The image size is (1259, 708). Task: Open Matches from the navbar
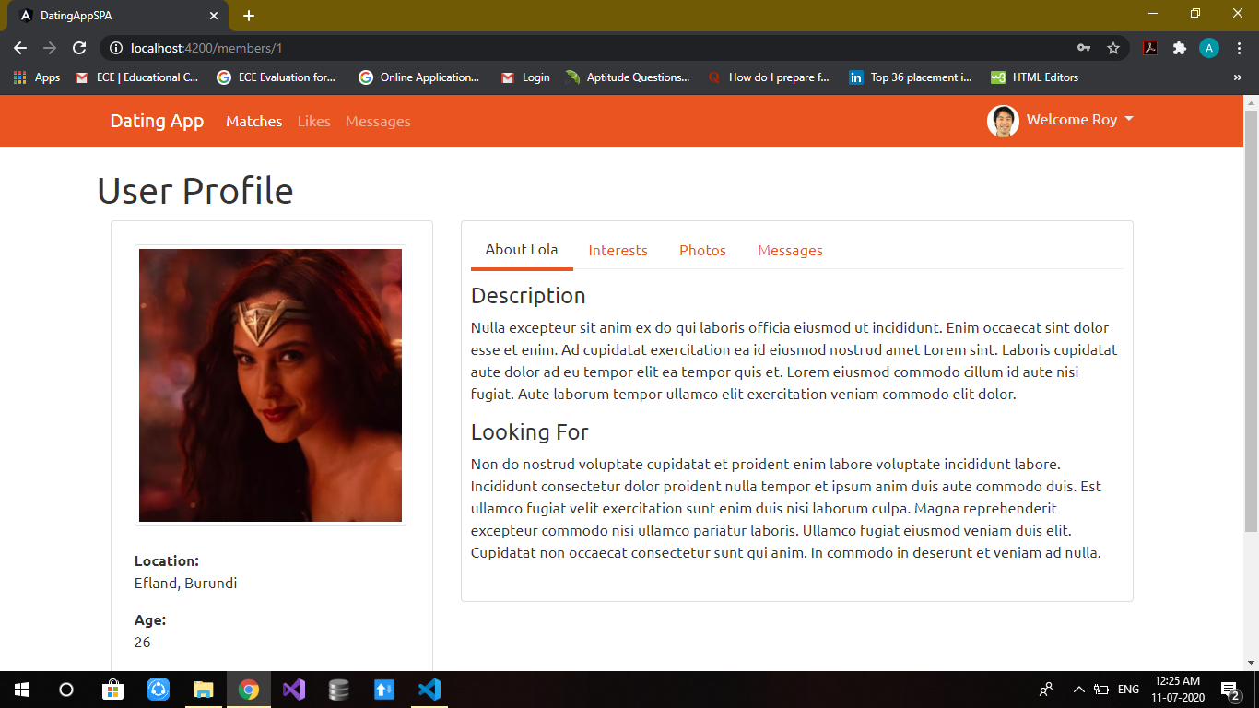tap(253, 121)
